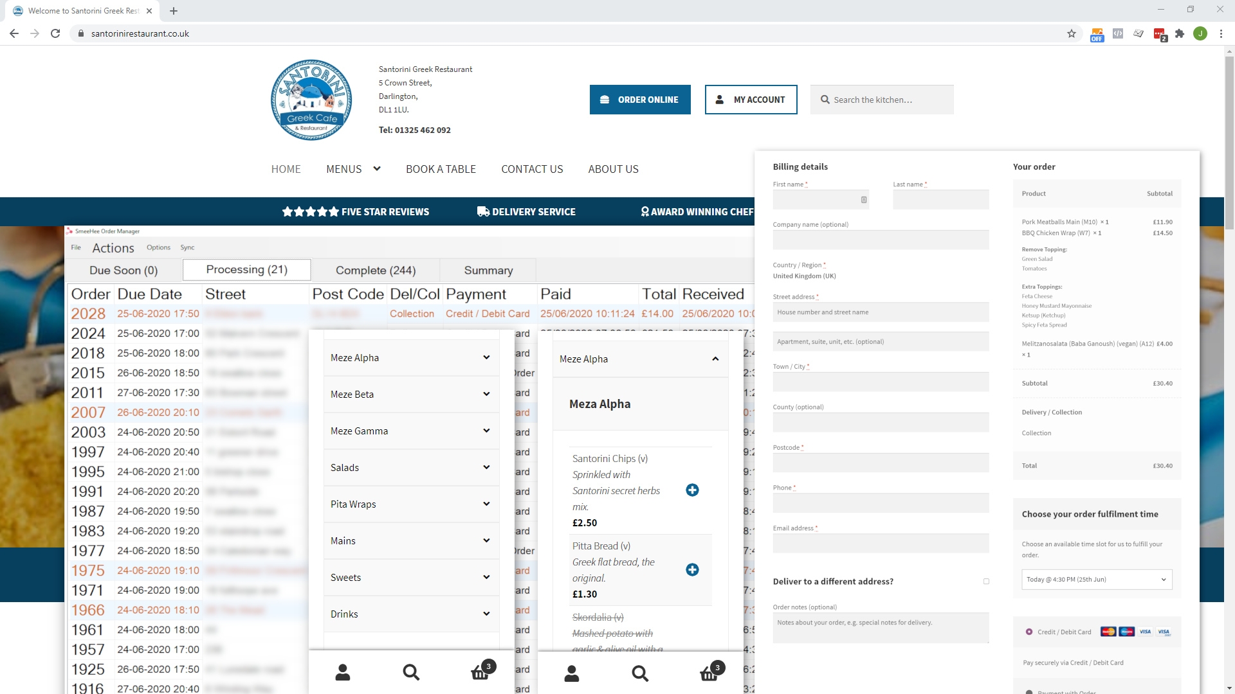
Task: Click the Street address input field
Action: pyautogui.click(x=881, y=312)
